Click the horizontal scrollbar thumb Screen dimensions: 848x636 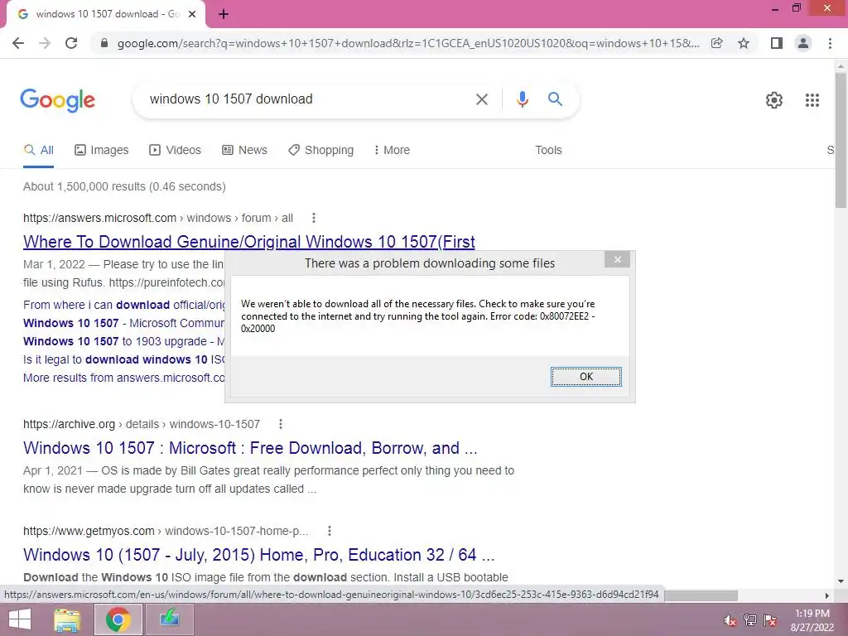pyautogui.click(x=701, y=595)
